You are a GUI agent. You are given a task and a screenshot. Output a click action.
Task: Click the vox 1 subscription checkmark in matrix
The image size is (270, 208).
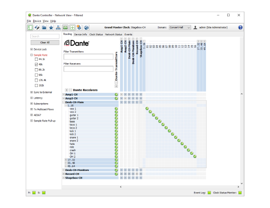147,109
